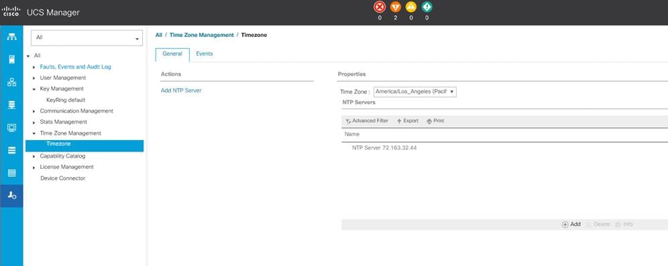This screenshot has height=266, width=668.
Task: Select Stats Management tree label
Action: 64,122
